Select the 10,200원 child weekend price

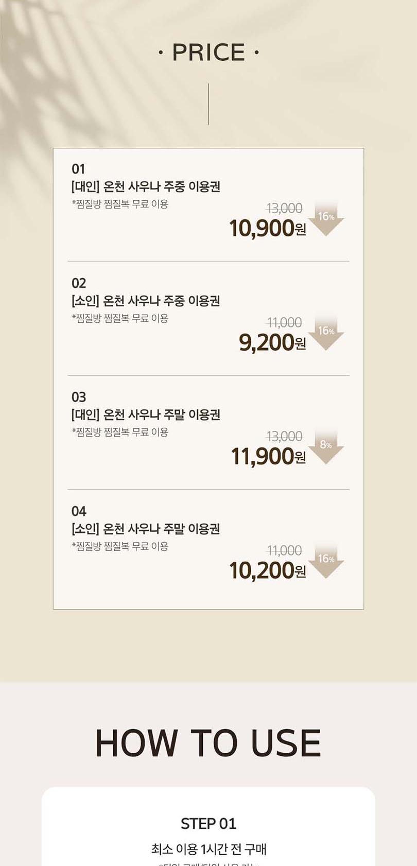267,570
